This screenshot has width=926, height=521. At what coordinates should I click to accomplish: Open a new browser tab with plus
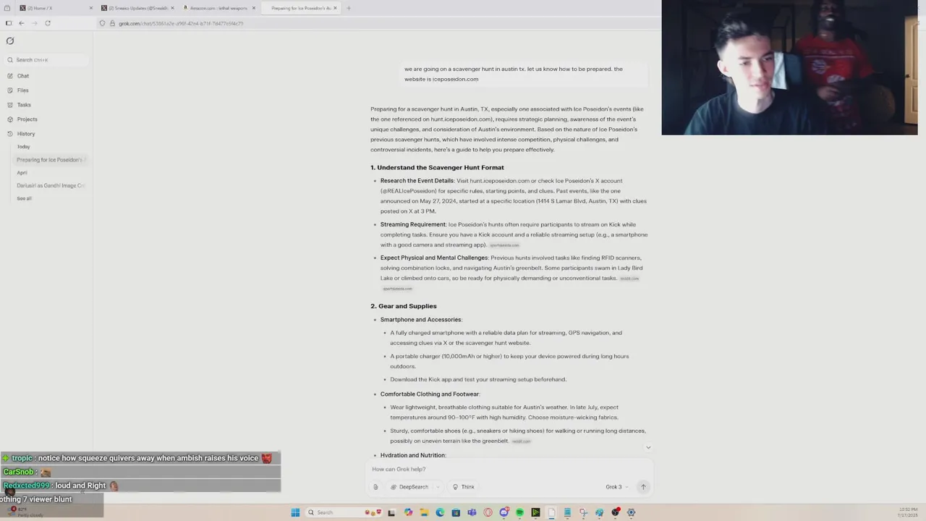coord(349,8)
